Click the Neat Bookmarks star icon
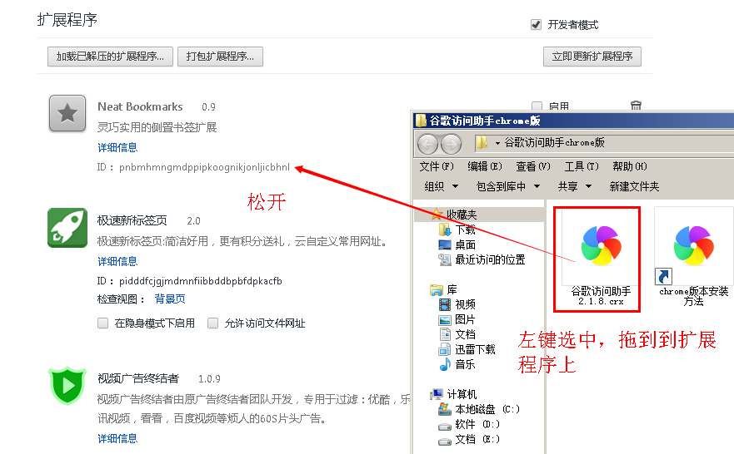The width and height of the screenshot is (734, 454). pos(67,113)
